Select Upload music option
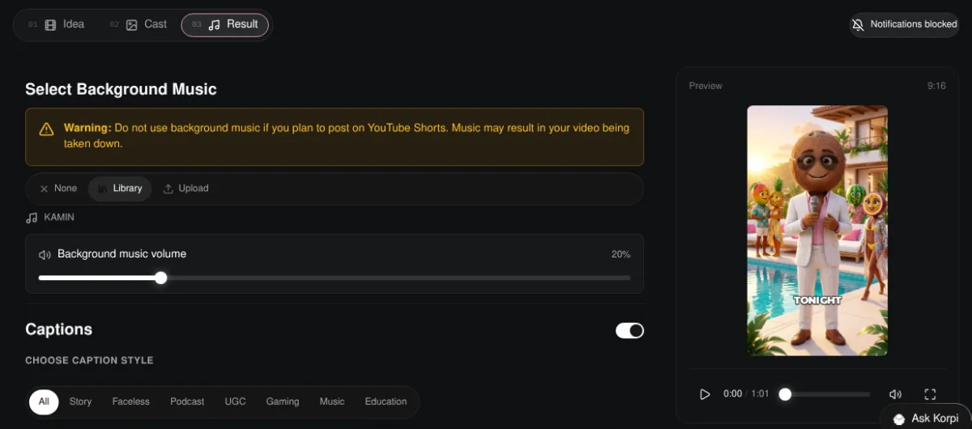 coord(186,189)
